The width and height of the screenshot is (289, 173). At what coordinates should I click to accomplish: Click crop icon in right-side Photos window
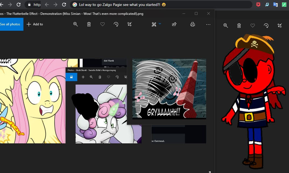click(x=280, y=26)
